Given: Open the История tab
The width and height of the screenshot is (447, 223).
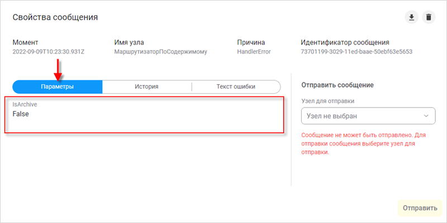Looking at the screenshot, I should pyautogui.click(x=146, y=86).
